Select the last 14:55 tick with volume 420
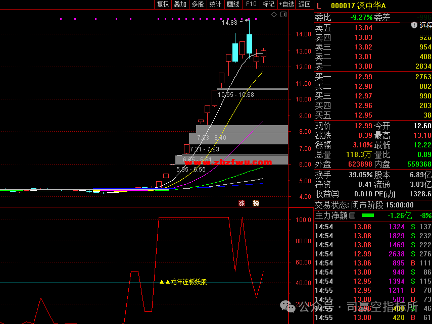The height and width of the screenshot is (324, 432). 373,317
